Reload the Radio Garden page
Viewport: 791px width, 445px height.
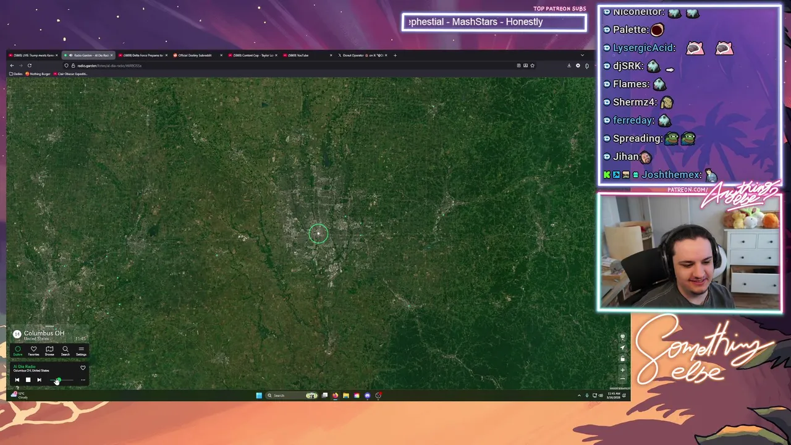pos(30,66)
